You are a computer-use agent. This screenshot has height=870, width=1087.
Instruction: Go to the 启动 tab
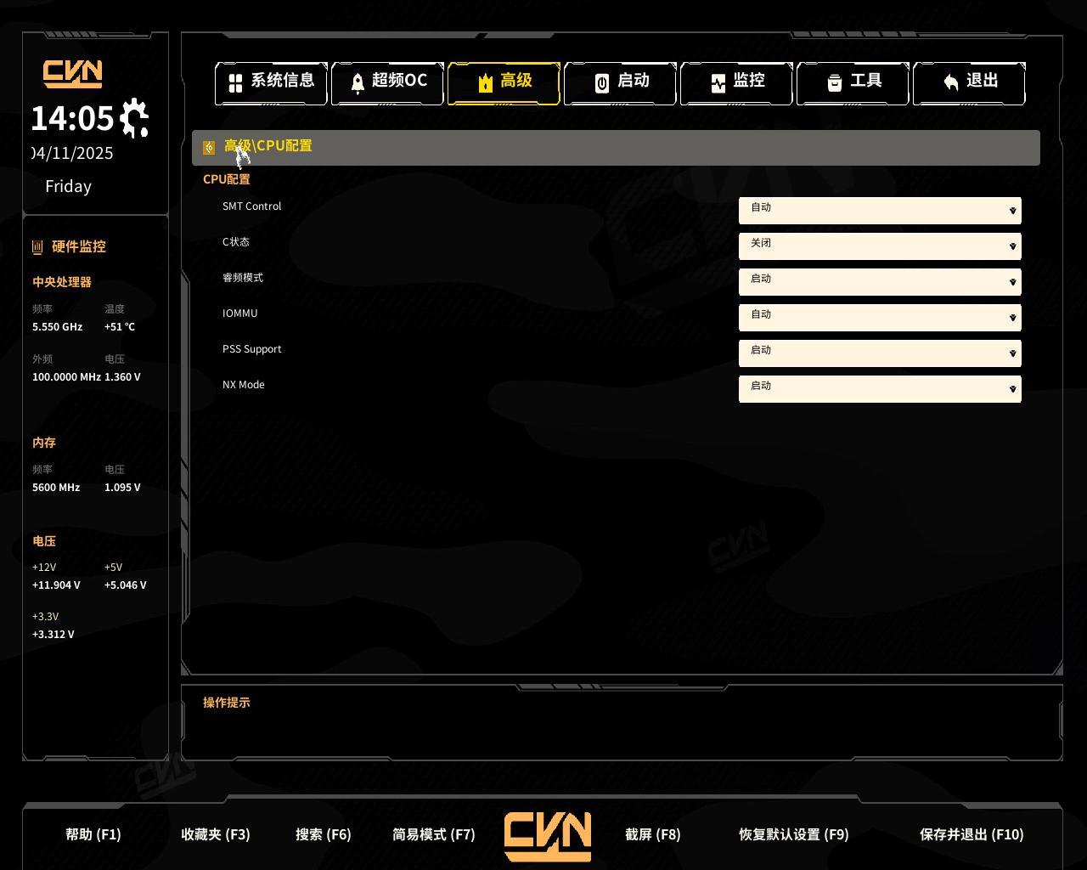(x=620, y=82)
